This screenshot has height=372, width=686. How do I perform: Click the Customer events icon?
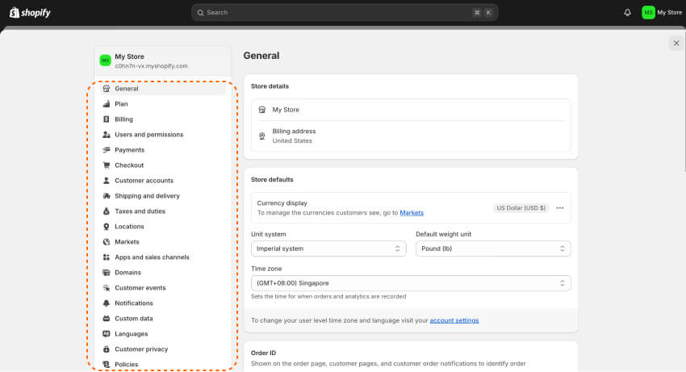(x=107, y=287)
